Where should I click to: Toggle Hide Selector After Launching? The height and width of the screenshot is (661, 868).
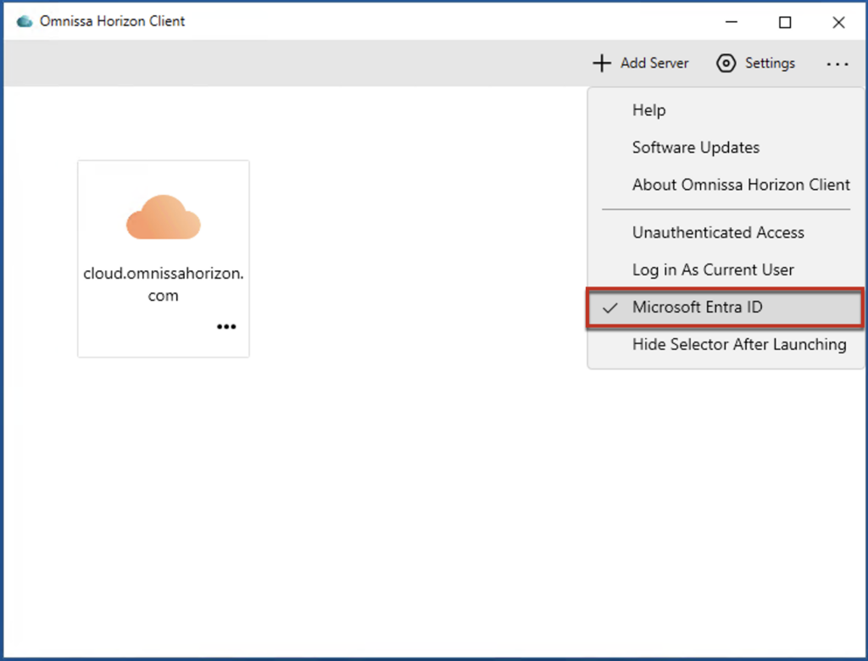click(x=738, y=345)
